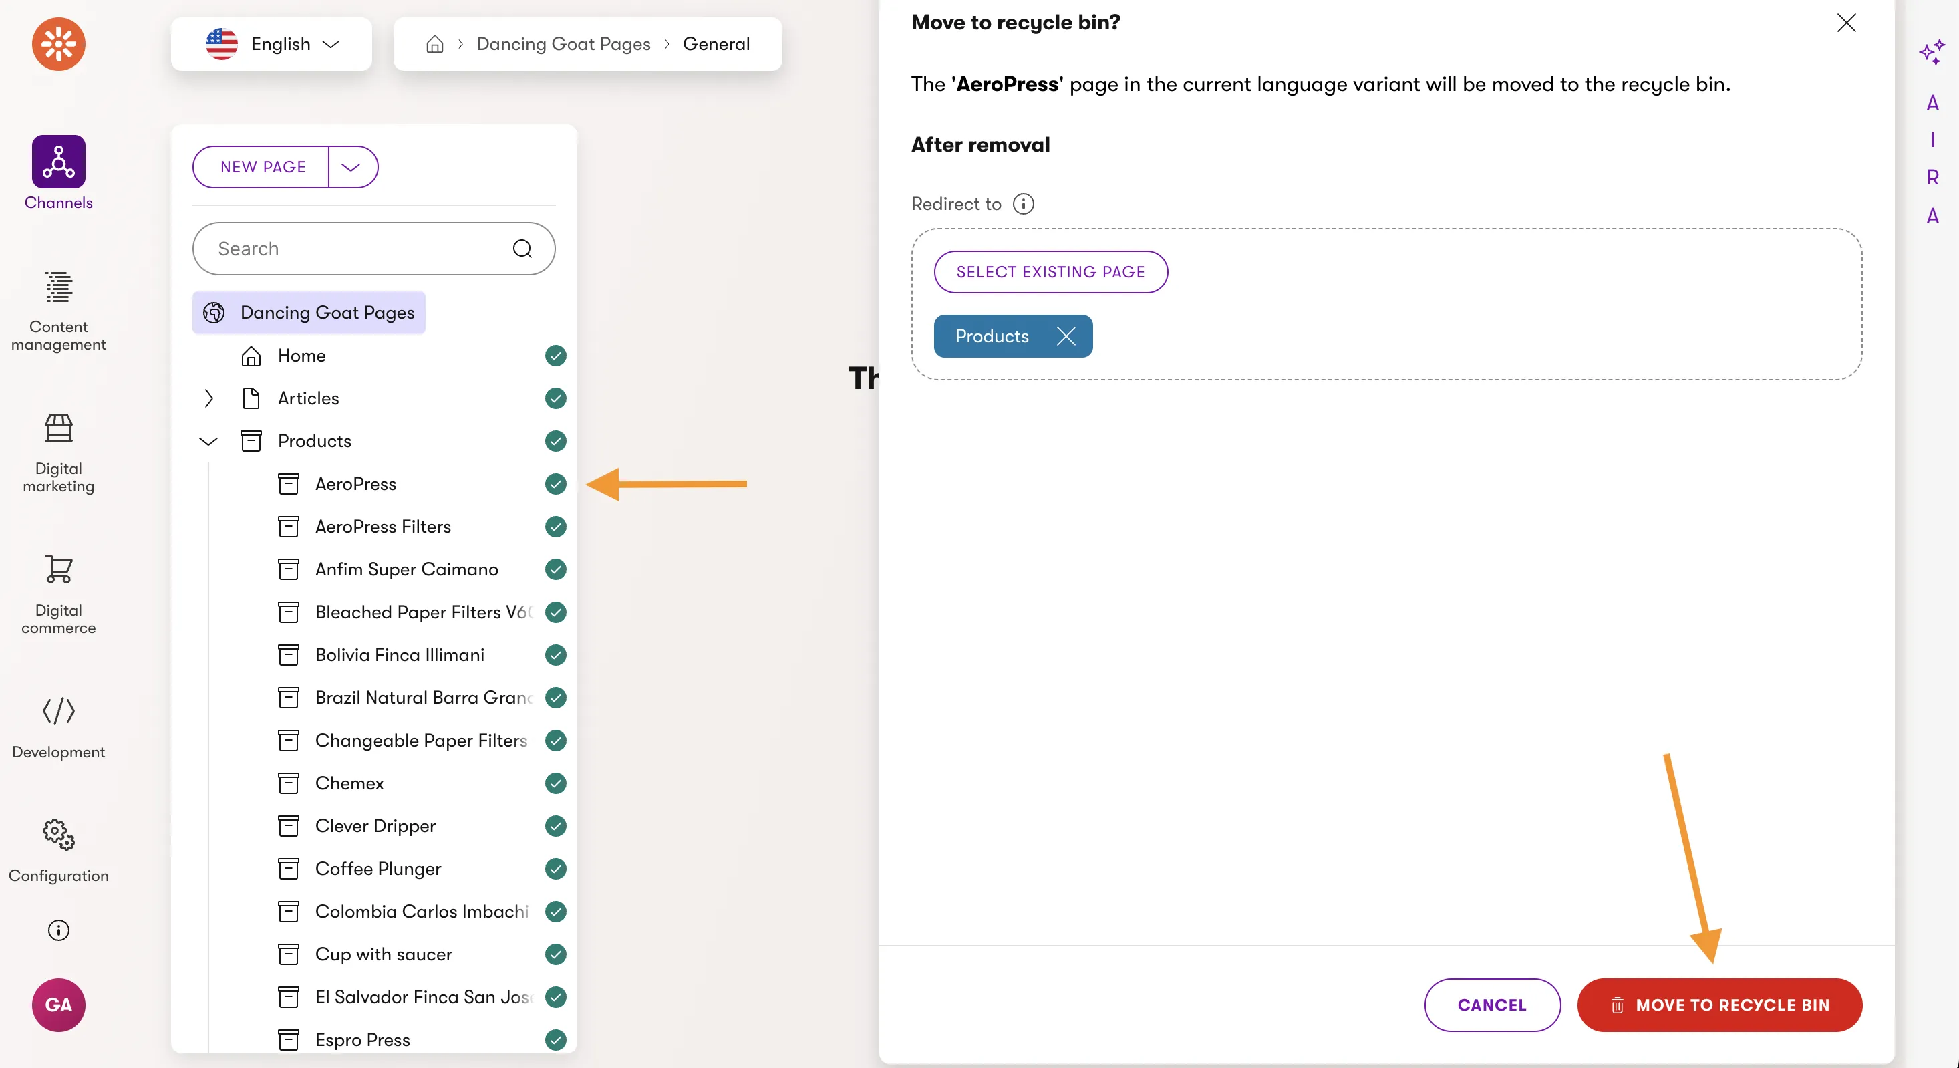Select the Chemex page in tree
This screenshot has height=1068, width=1959.
point(349,783)
